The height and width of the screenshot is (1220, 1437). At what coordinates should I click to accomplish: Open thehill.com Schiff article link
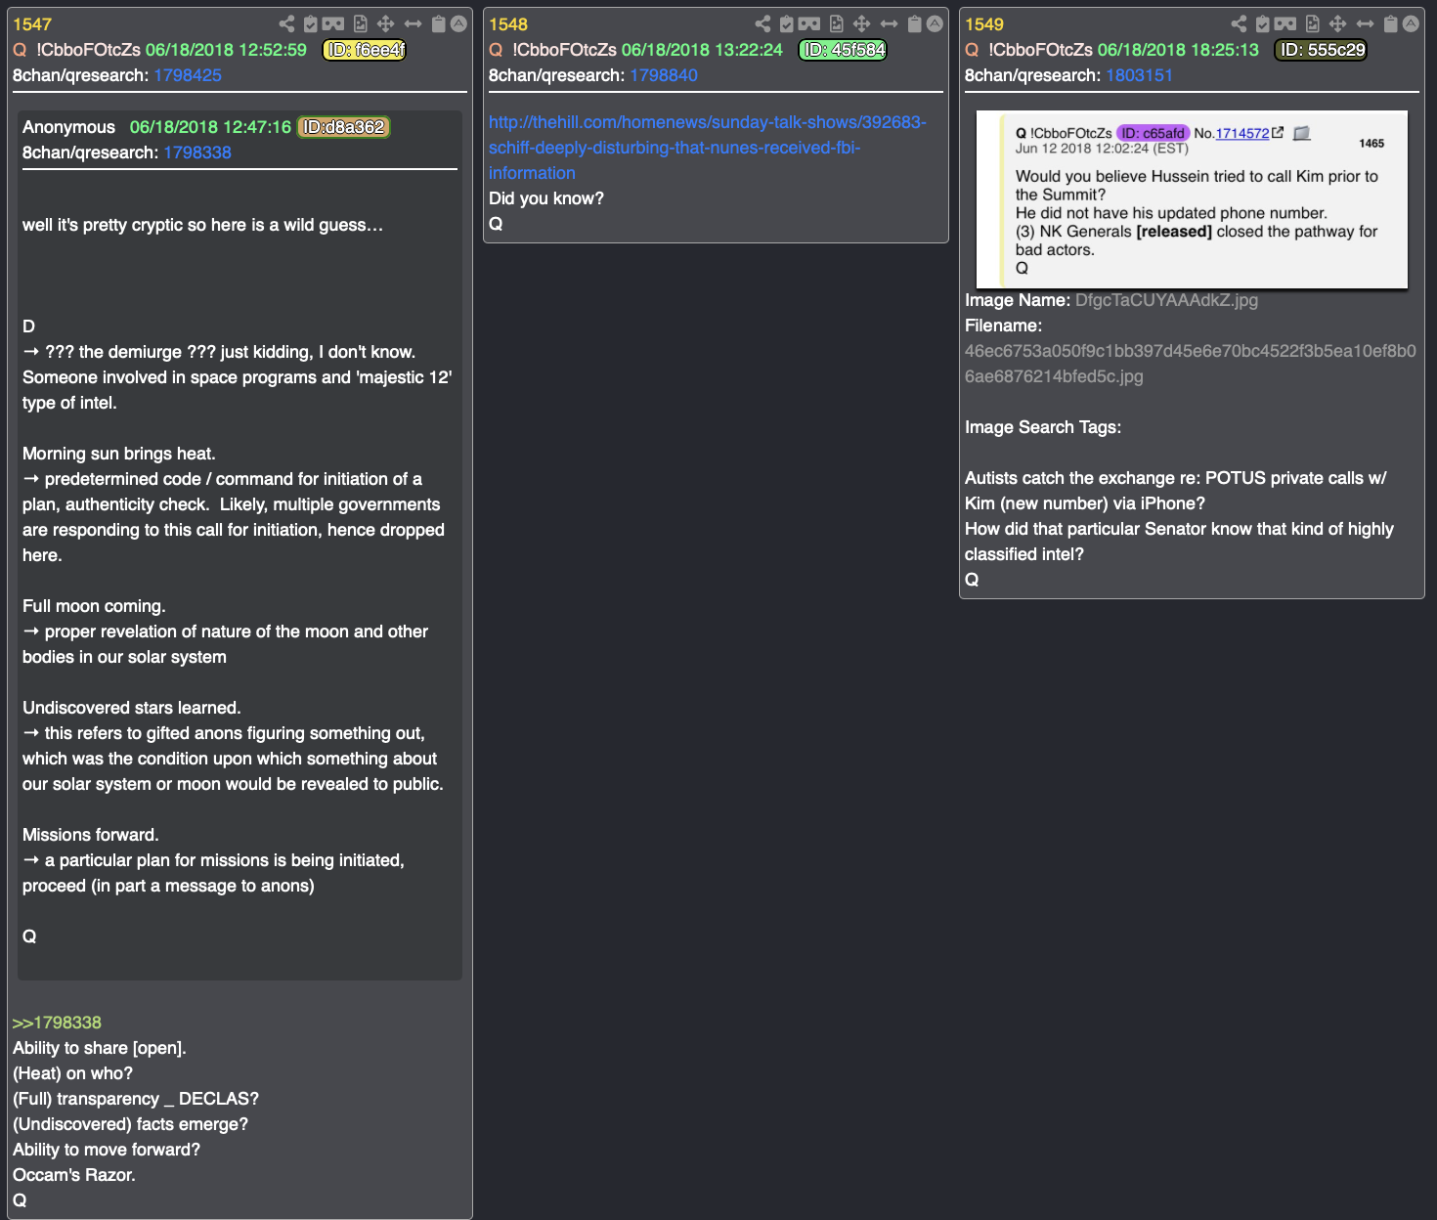[707, 148]
